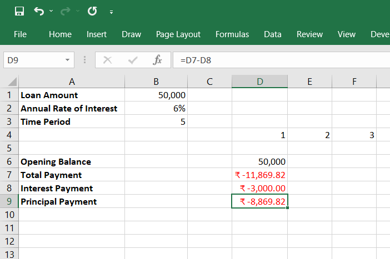Open the Undo history dropdown arrow

[x=51, y=11]
